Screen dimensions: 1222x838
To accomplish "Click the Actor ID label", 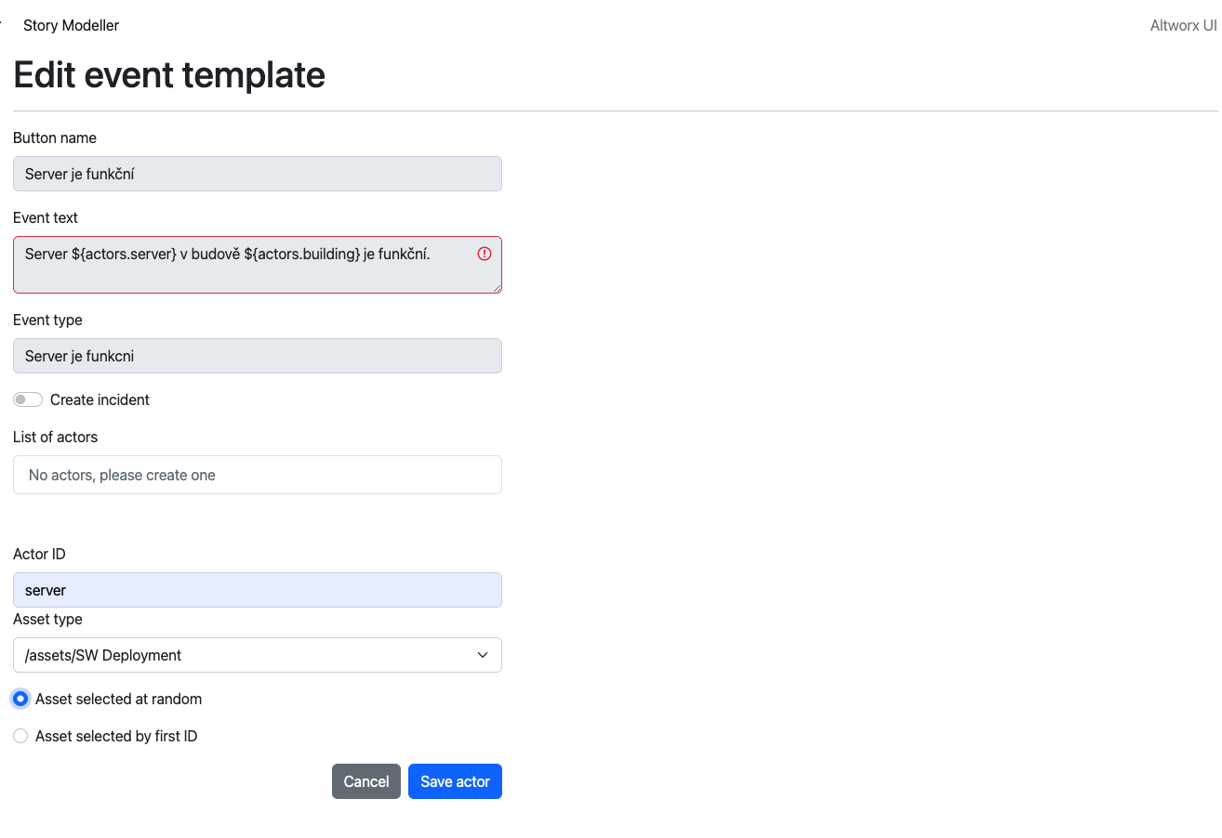I will (39, 554).
